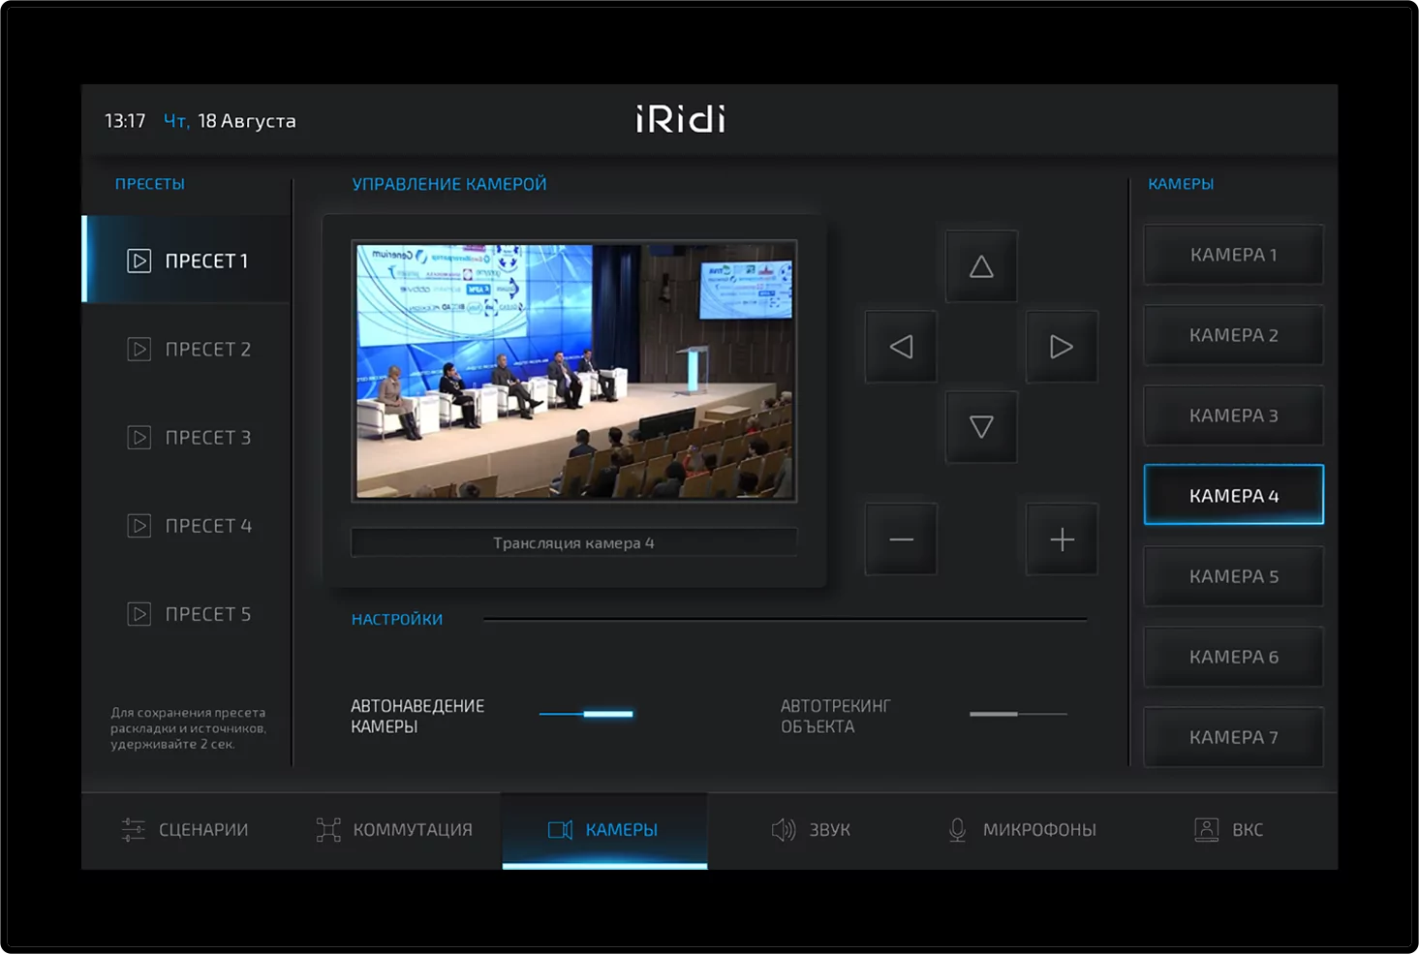
Task: Click the play icon beside Пресет 1
Action: click(139, 260)
